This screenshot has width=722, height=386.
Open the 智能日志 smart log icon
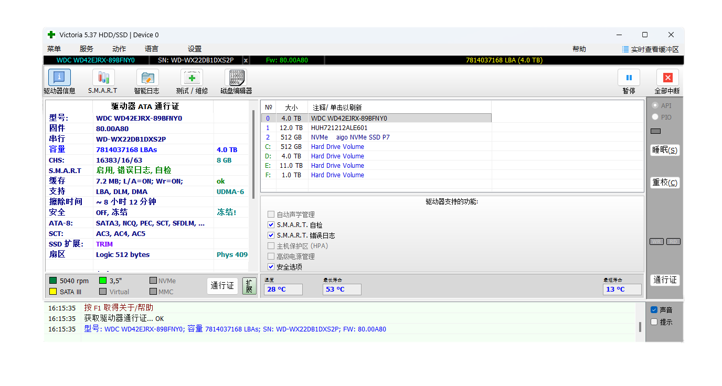click(x=147, y=78)
